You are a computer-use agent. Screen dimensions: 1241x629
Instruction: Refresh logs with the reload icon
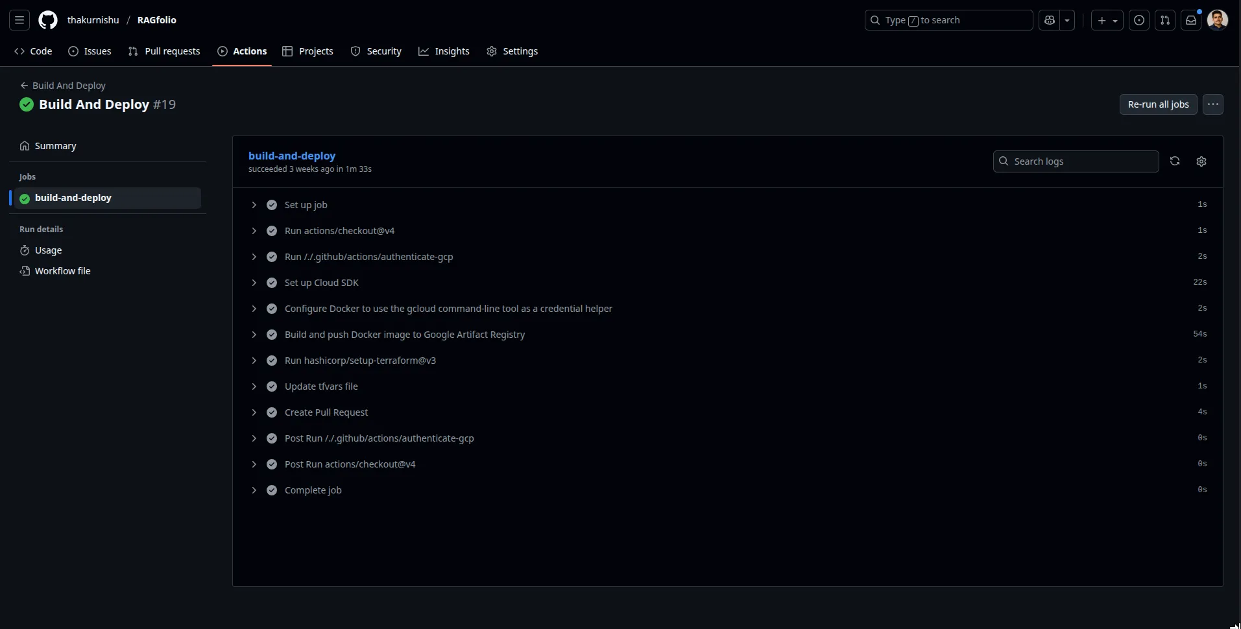[x=1175, y=161]
